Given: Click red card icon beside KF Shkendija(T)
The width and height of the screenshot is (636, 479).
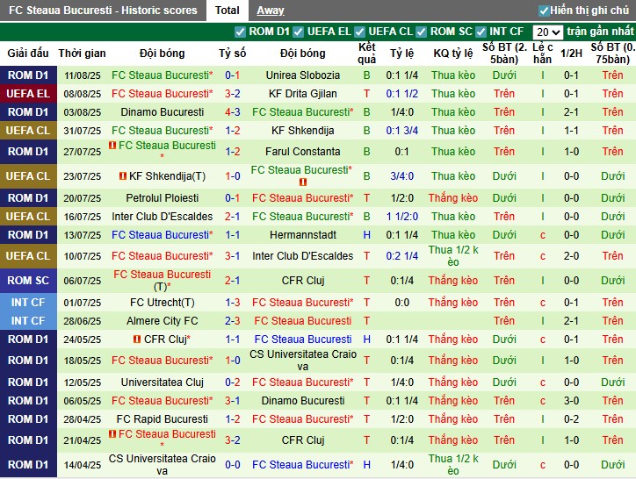Looking at the screenshot, I should tap(123, 176).
